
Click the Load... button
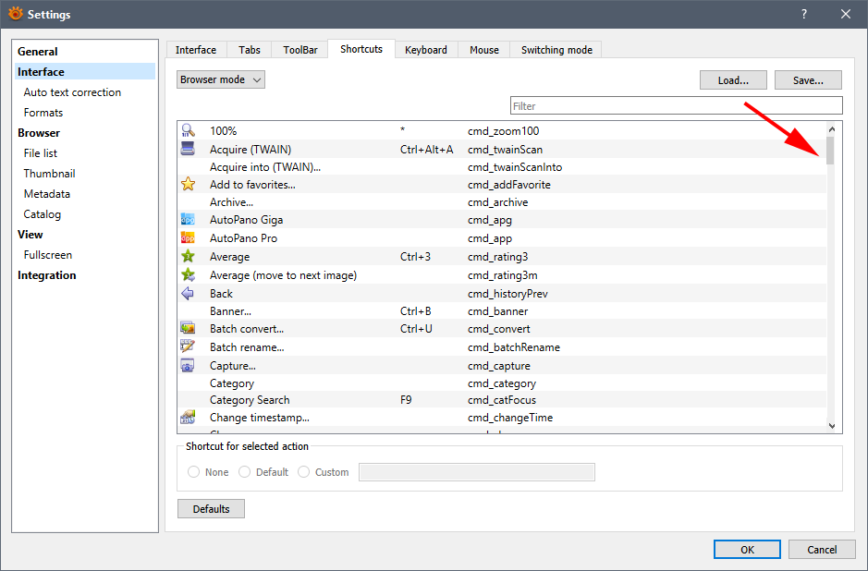click(733, 80)
